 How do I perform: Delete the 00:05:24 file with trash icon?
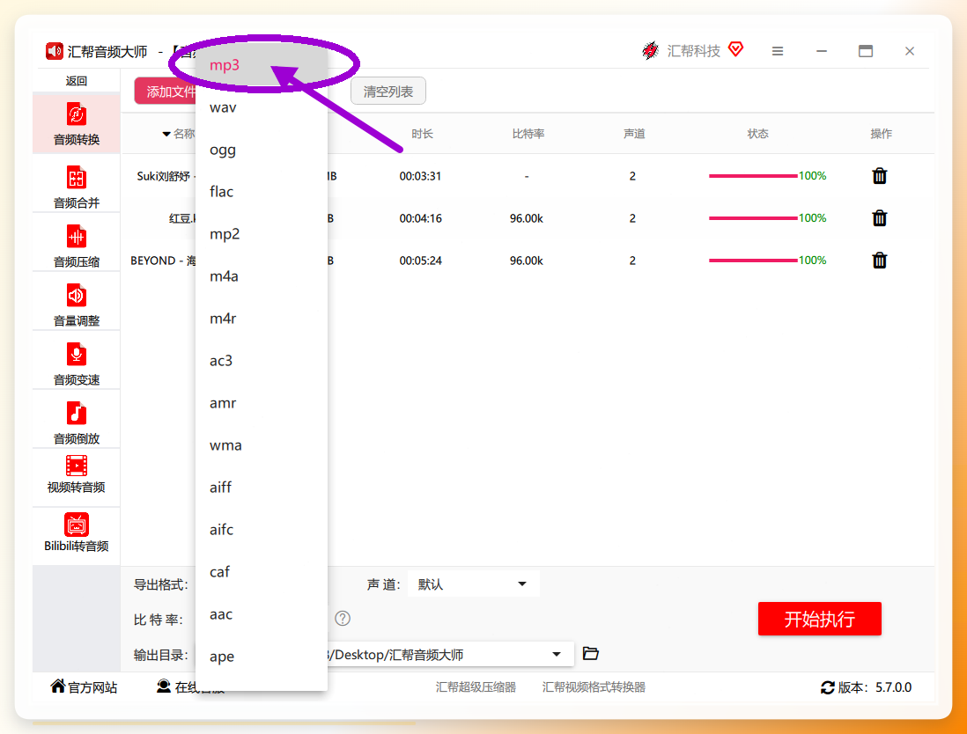(880, 261)
